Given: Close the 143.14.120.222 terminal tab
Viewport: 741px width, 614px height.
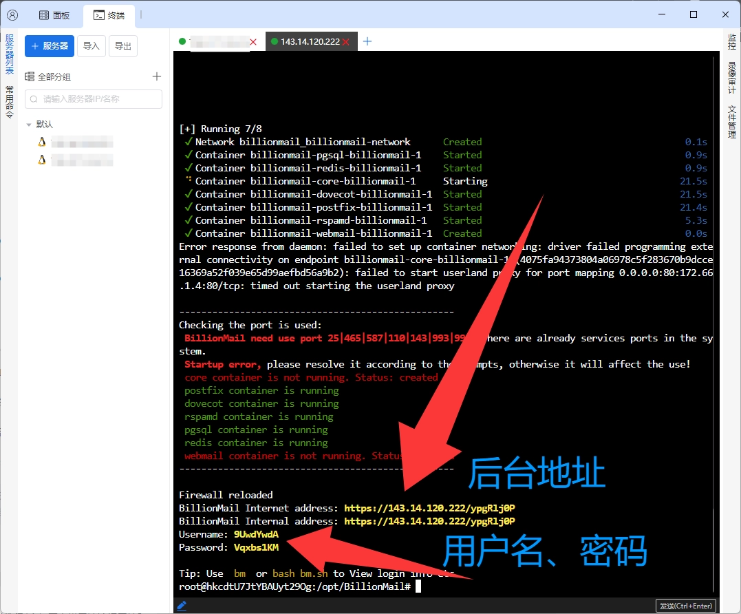Looking at the screenshot, I should pos(346,42).
